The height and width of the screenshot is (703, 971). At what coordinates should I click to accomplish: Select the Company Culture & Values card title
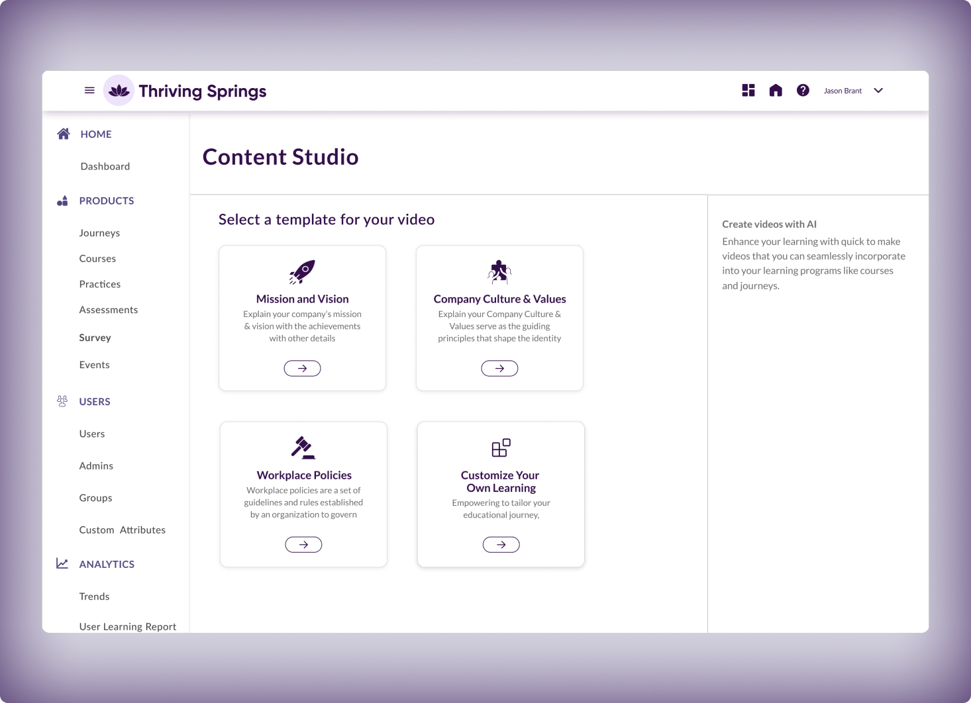pos(499,299)
